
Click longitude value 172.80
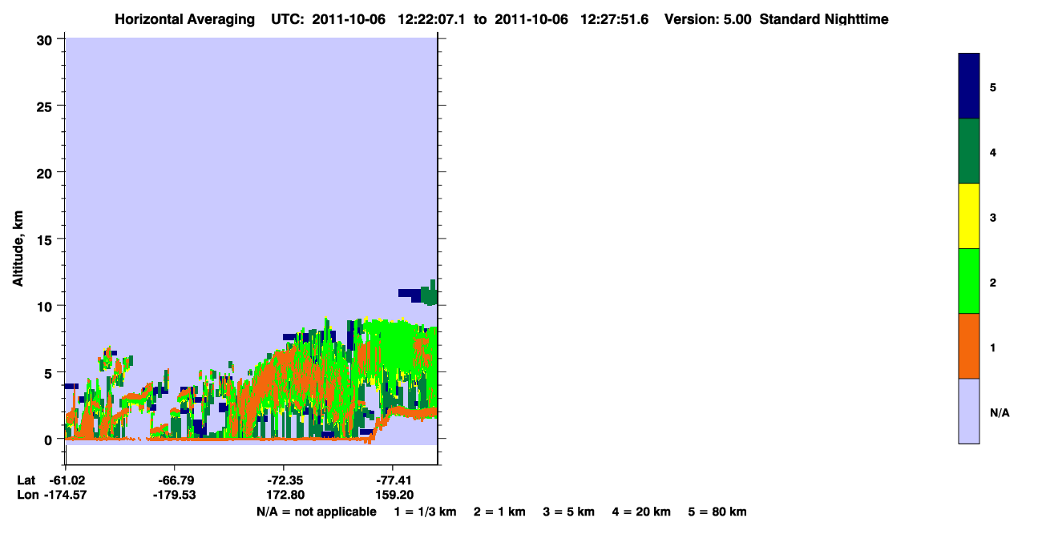[285, 495]
